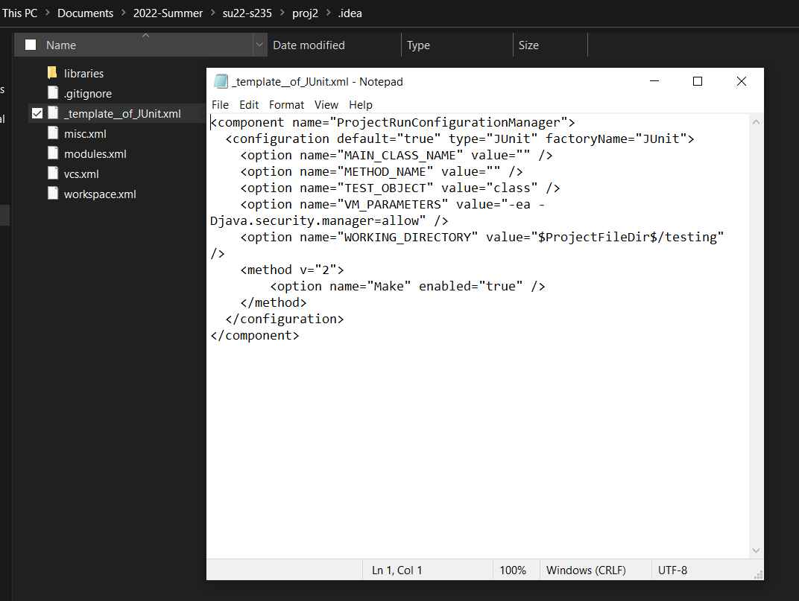Click the .gitignore file icon

pyautogui.click(x=52, y=93)
